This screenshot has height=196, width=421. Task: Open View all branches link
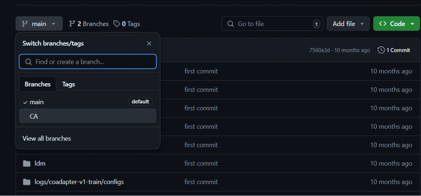[47, 138]
